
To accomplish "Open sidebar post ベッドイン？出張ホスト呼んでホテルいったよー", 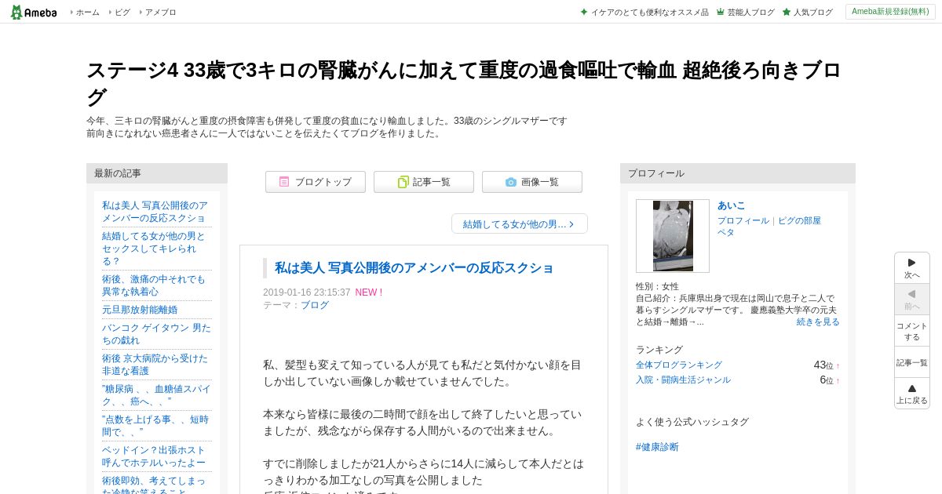I will pos(154,456).
